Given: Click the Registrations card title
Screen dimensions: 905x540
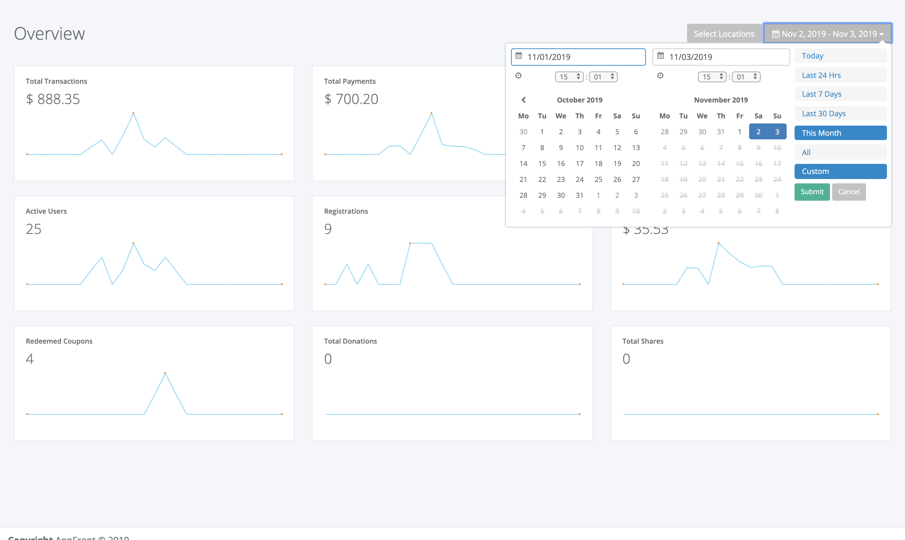Looking at the screenshot, I should point(346,211).
